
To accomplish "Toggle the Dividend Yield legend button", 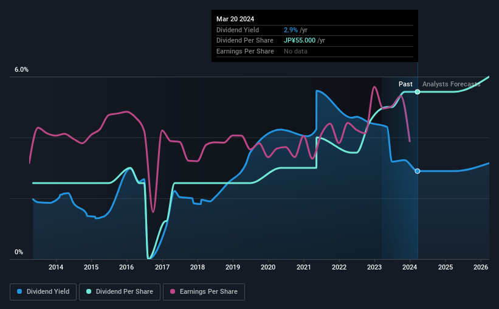I will [x=43, y=292].
